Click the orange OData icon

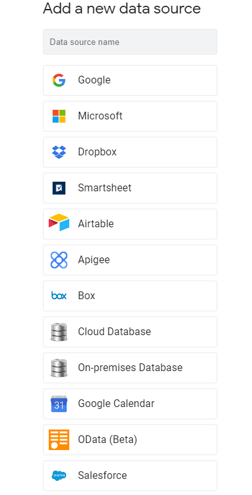tap(59, 440)
